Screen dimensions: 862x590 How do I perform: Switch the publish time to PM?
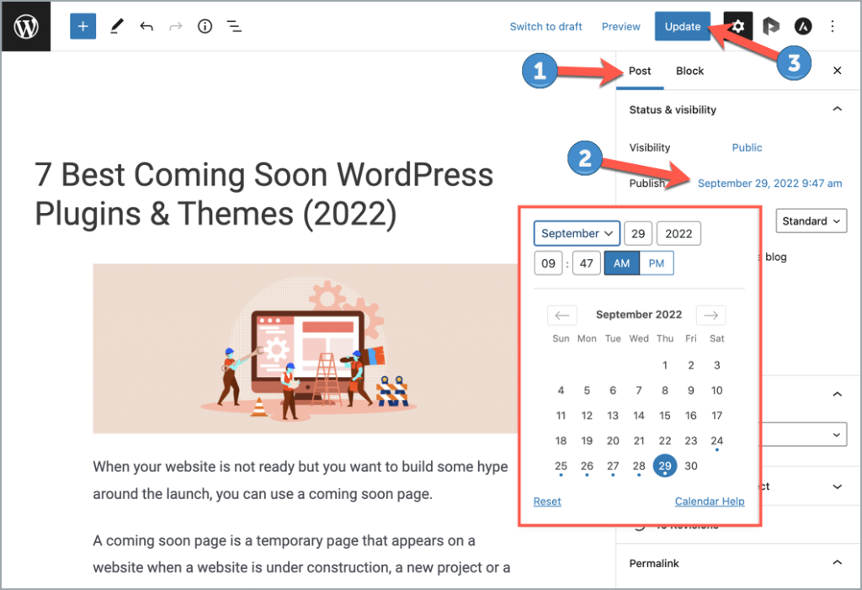coord(657,263)
